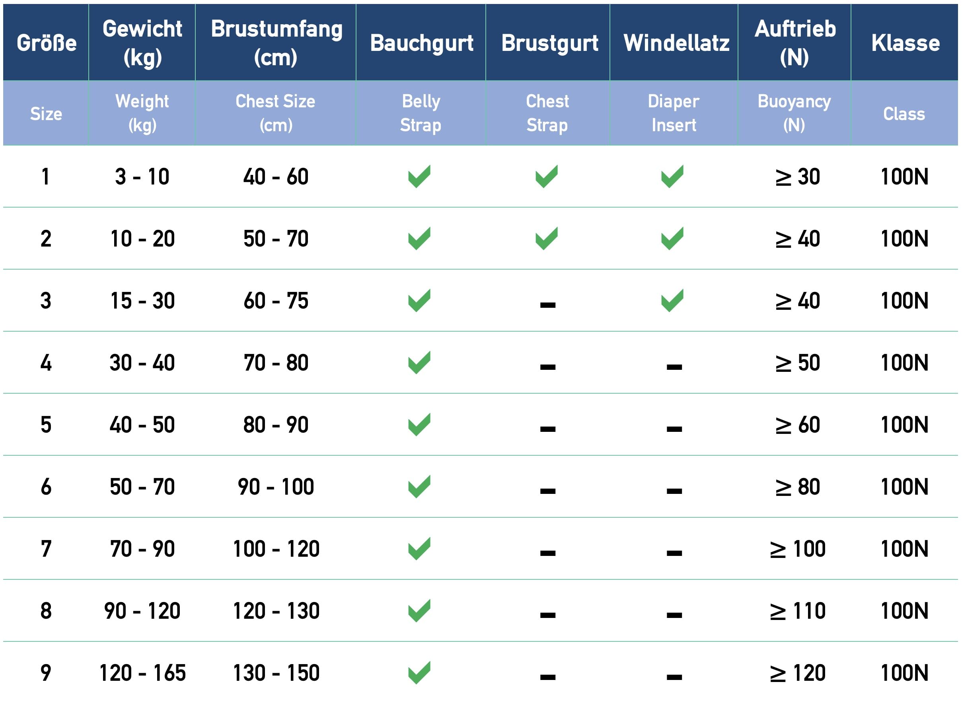The image size is (962, 711).
Task: Click the Chest Strap dash for size 3
Action: coord(548,305)
